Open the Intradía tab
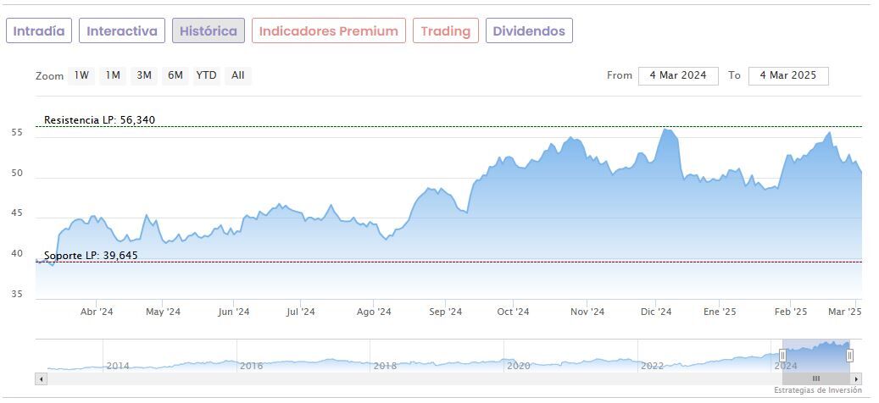Screen dimensions: 879x403 coord(39,31)
